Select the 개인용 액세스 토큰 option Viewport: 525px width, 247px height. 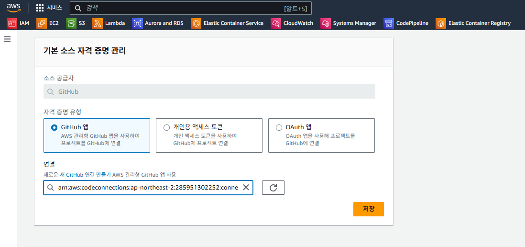209,135
